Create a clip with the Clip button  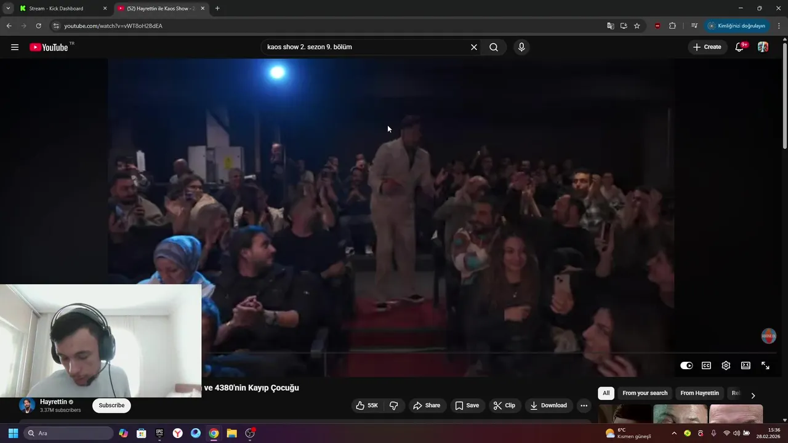(x=504, y=405)
